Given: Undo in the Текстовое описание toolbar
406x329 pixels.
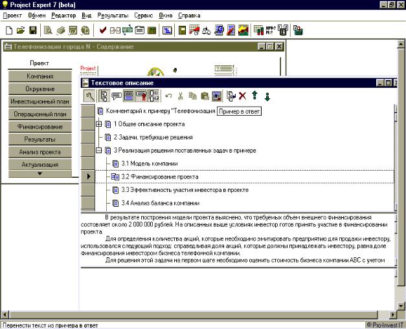Looking at the screenshot, I should pos(168,96).
